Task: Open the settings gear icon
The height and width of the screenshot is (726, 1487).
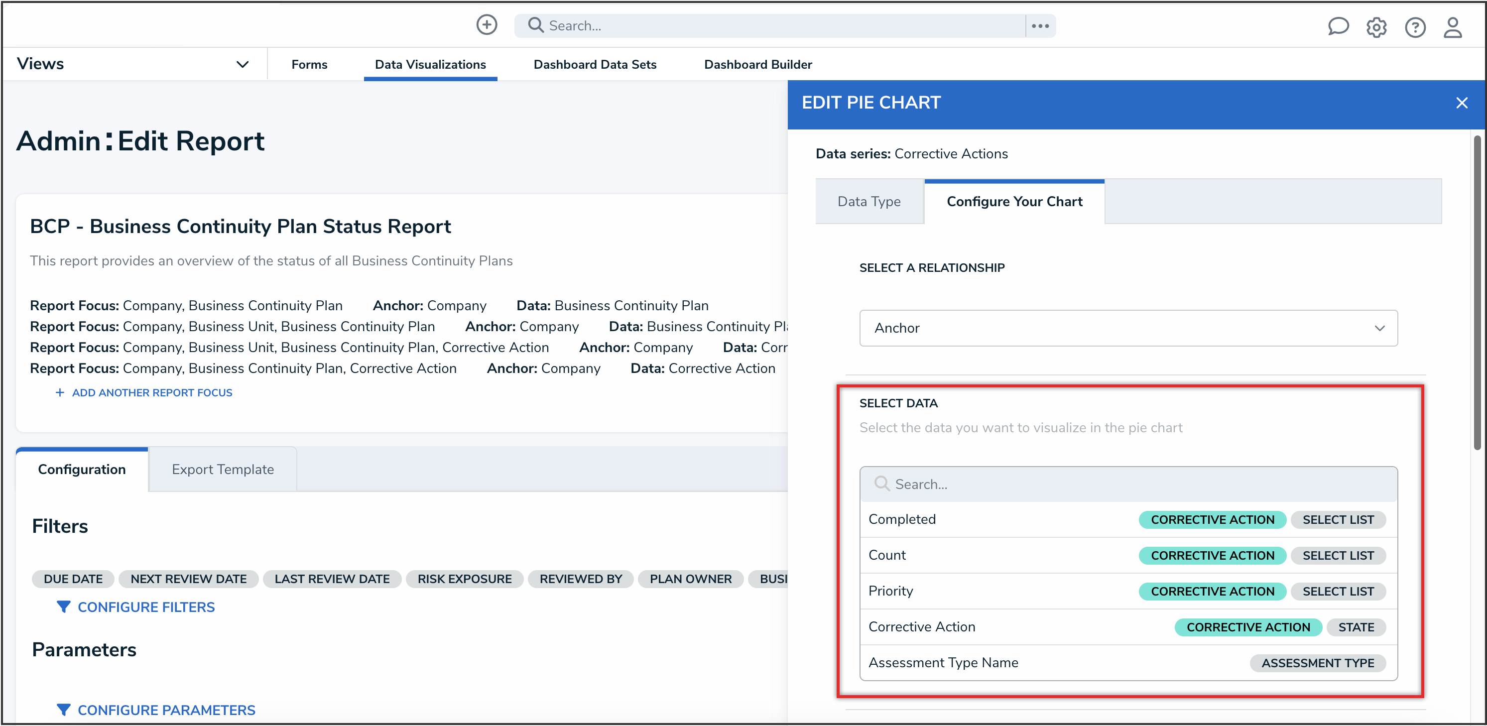Action: click(x=1377, y=27)
